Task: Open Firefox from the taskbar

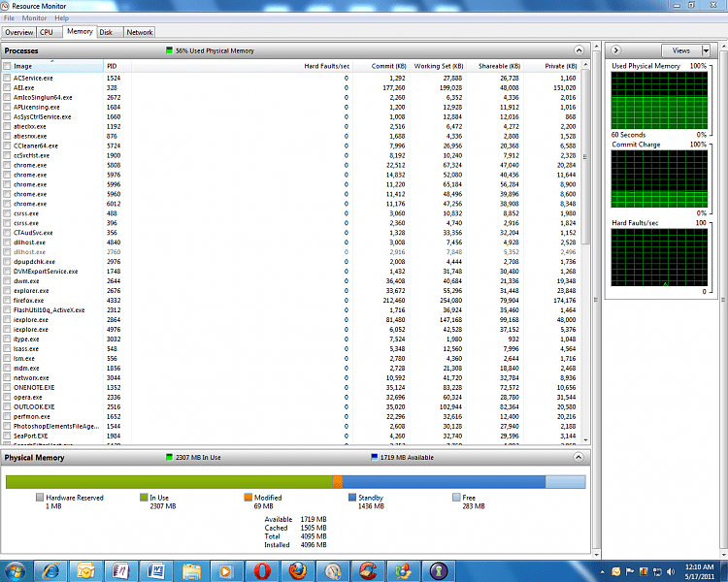Action: (x=297, y=571)
